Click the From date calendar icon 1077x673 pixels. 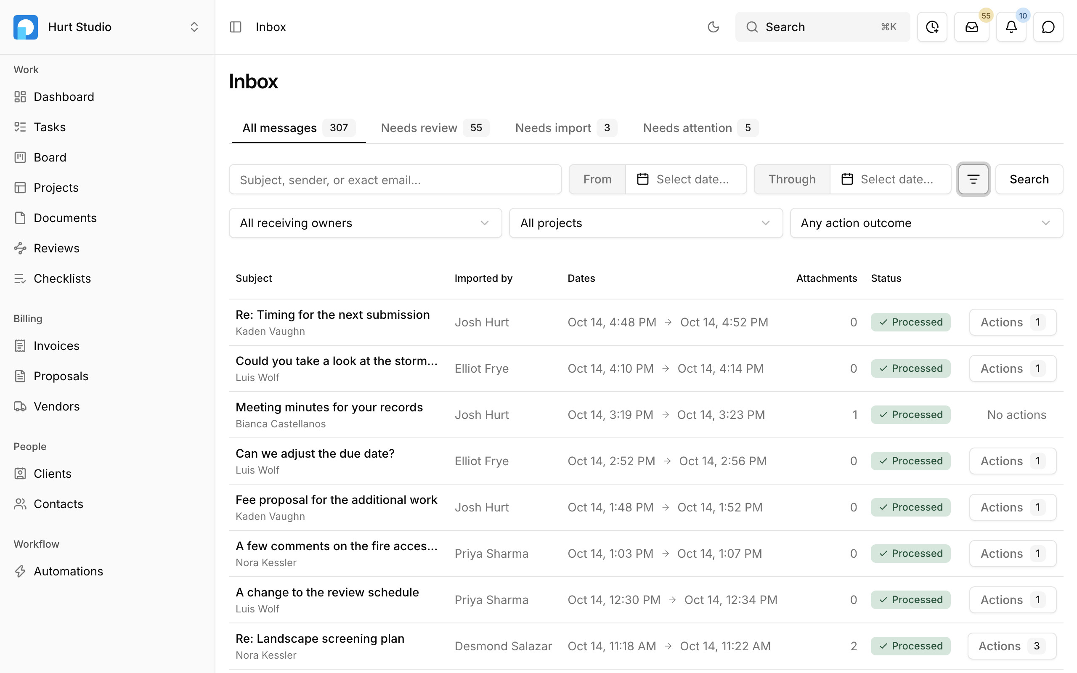[643, 179]
